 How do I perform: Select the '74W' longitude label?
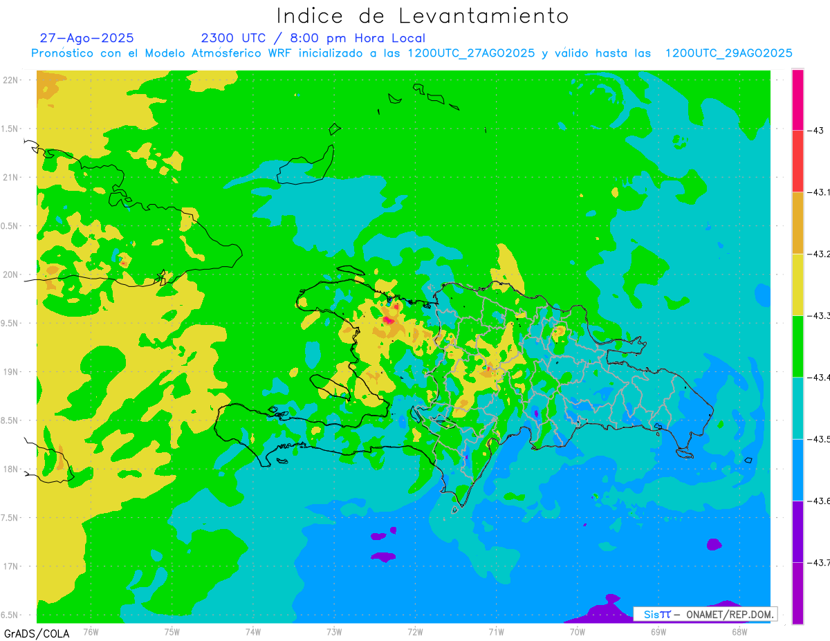point(252,633)
